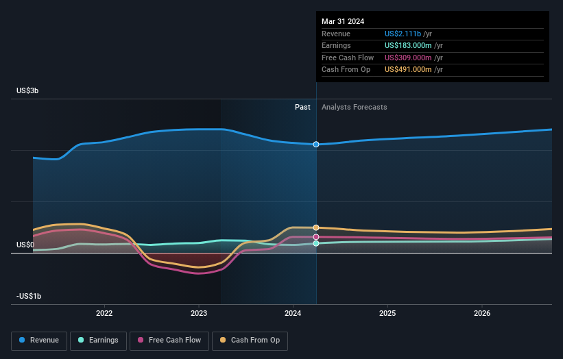Select the Cash From Op data point marker
This screenshot has width=563, height=359.
(x=316, y=227)
